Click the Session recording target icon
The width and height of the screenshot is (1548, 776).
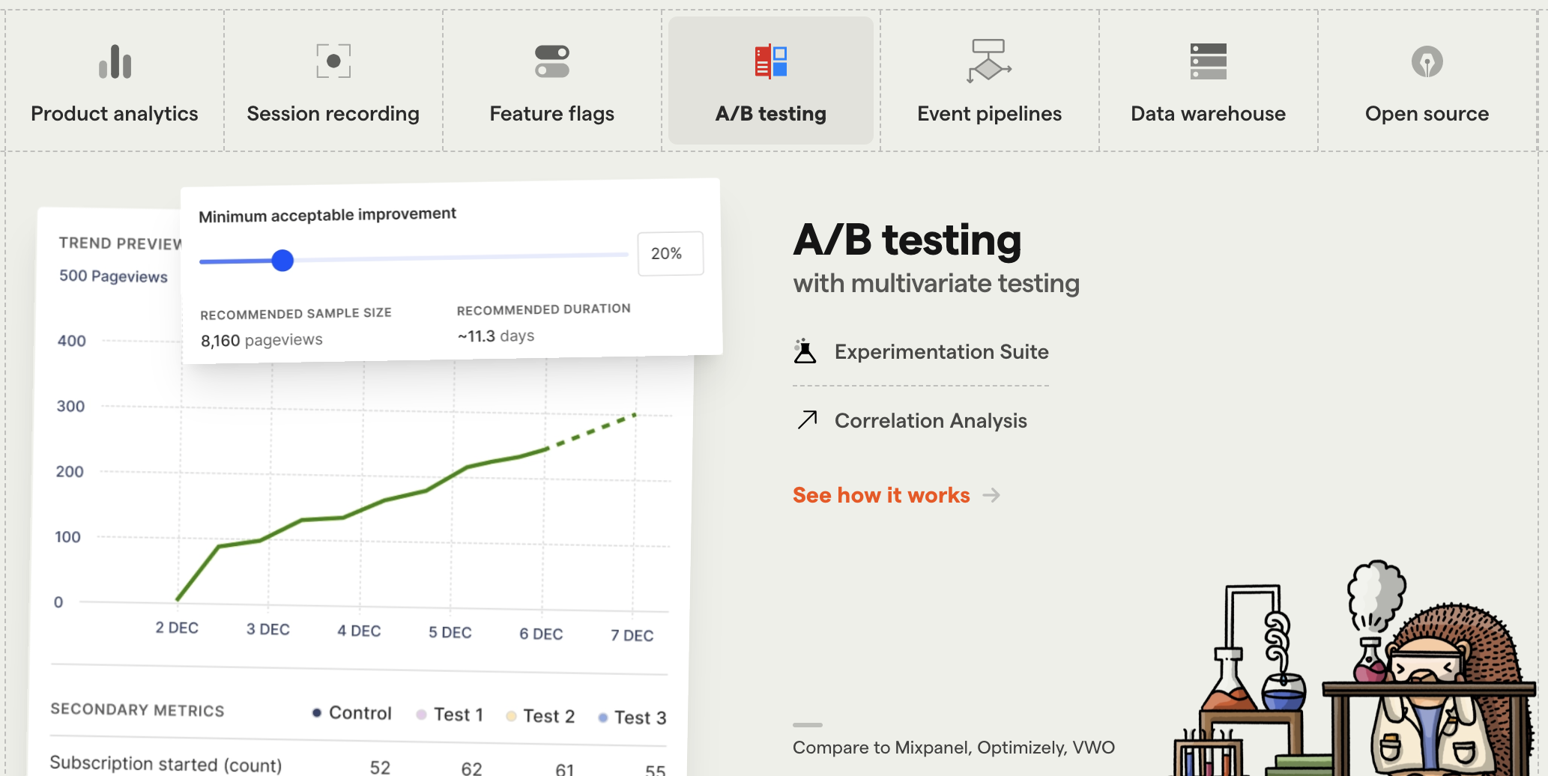333,61
